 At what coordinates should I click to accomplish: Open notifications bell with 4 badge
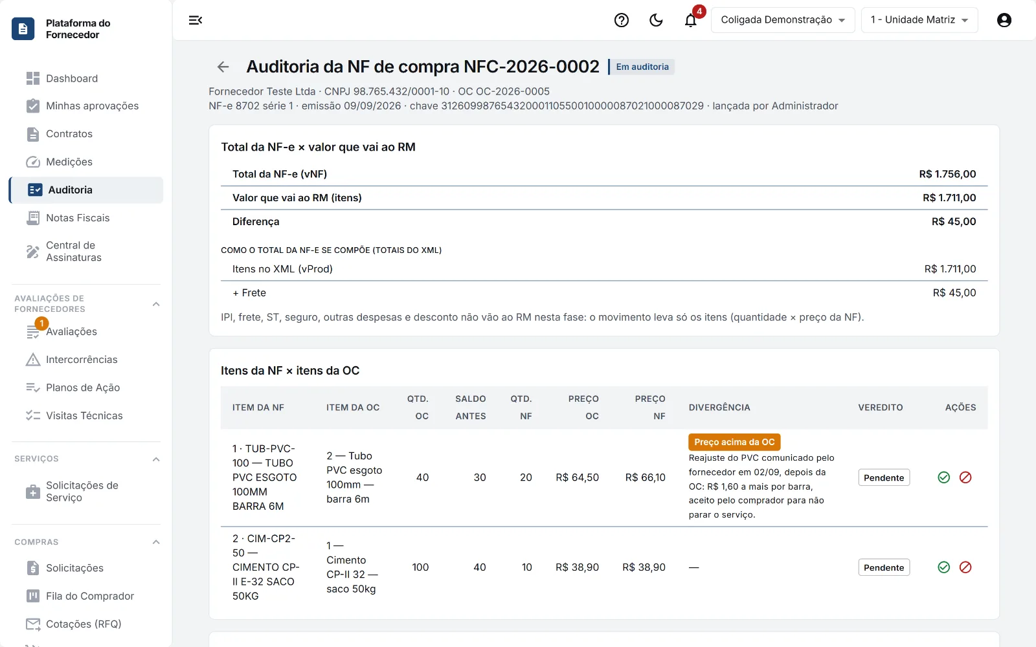[x=691, y=20]
